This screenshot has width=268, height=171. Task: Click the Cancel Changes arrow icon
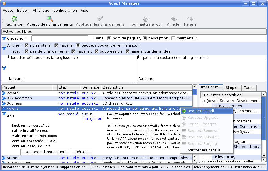tap(184, 124)
